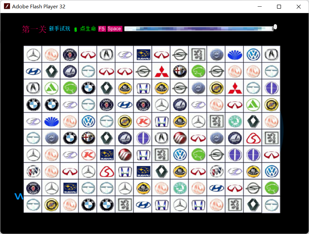This screenshot has width=309, height=234.
Task: Click the green jaguar tile in seventh row
Action: [x=198, y=155]
